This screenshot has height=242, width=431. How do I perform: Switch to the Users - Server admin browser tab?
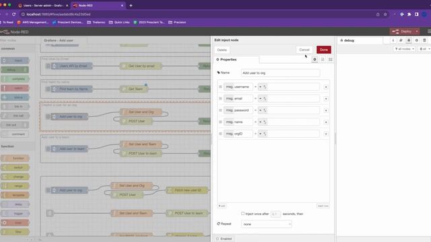(x=42, y=5)
